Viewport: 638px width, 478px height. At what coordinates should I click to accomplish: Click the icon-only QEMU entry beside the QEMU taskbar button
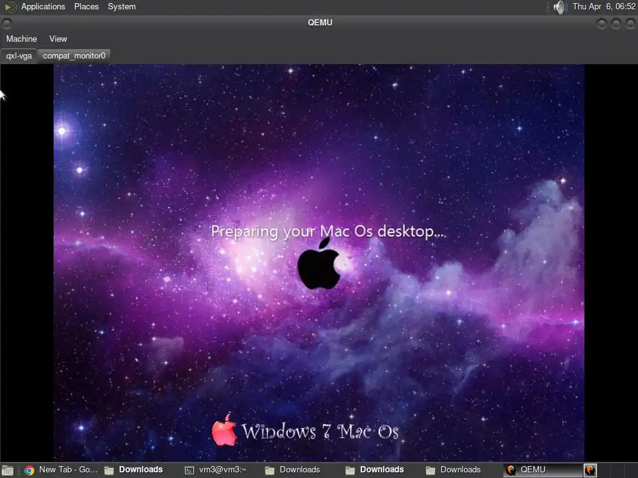coord(591,471)
